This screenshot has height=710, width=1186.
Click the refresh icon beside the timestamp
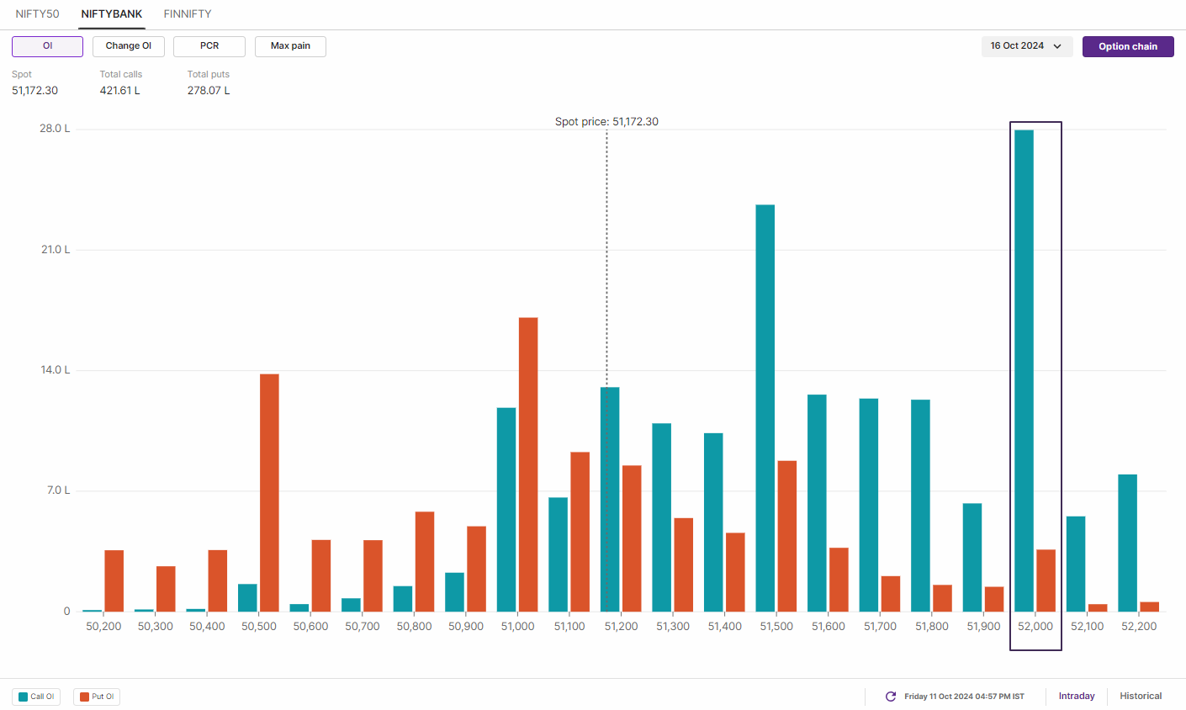(x=891, y=697)
